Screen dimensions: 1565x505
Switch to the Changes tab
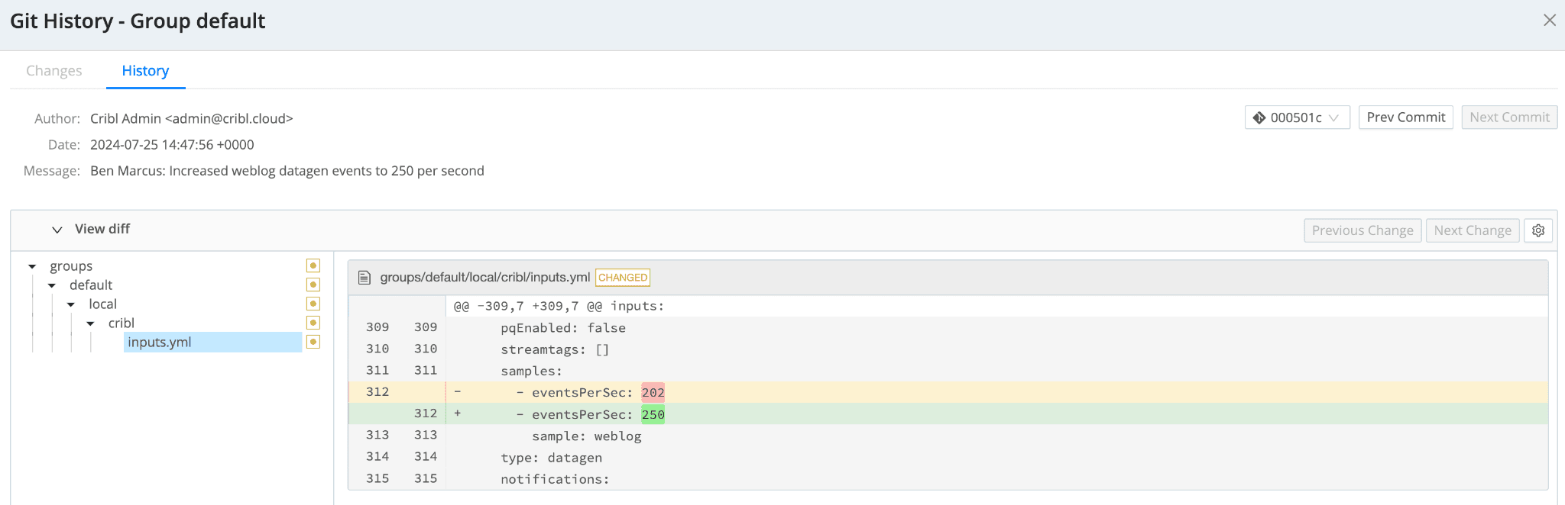point(53,71)
